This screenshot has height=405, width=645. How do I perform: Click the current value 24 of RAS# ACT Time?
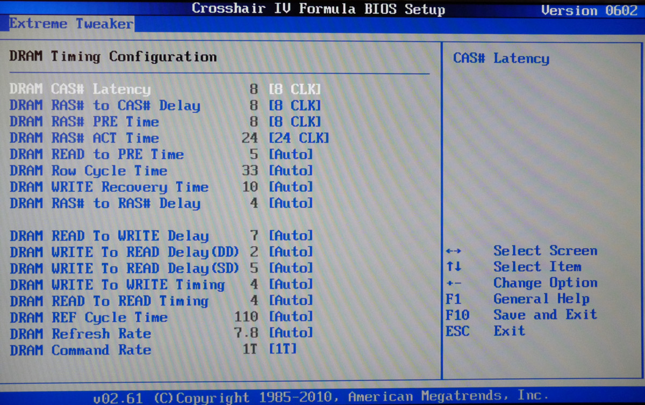coord(250,138)
